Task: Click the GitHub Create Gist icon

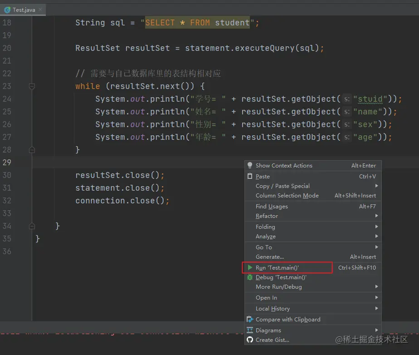Action: pos(250,340)
